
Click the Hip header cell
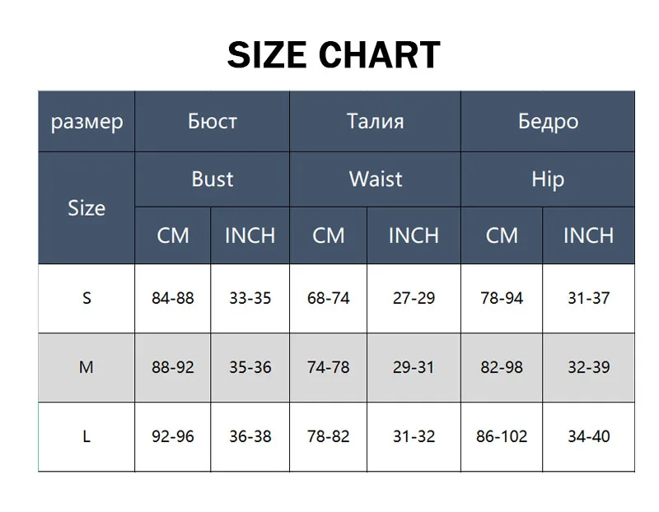[x=548, y=179]
